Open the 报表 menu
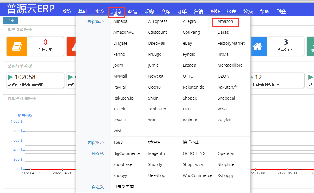314x193 pixels. [x=231, y=11]
